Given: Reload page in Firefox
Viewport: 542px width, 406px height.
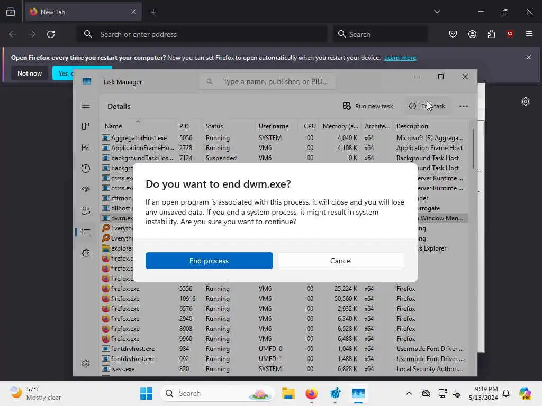Looking at the screenshot, I should click(x=51, y=34).
